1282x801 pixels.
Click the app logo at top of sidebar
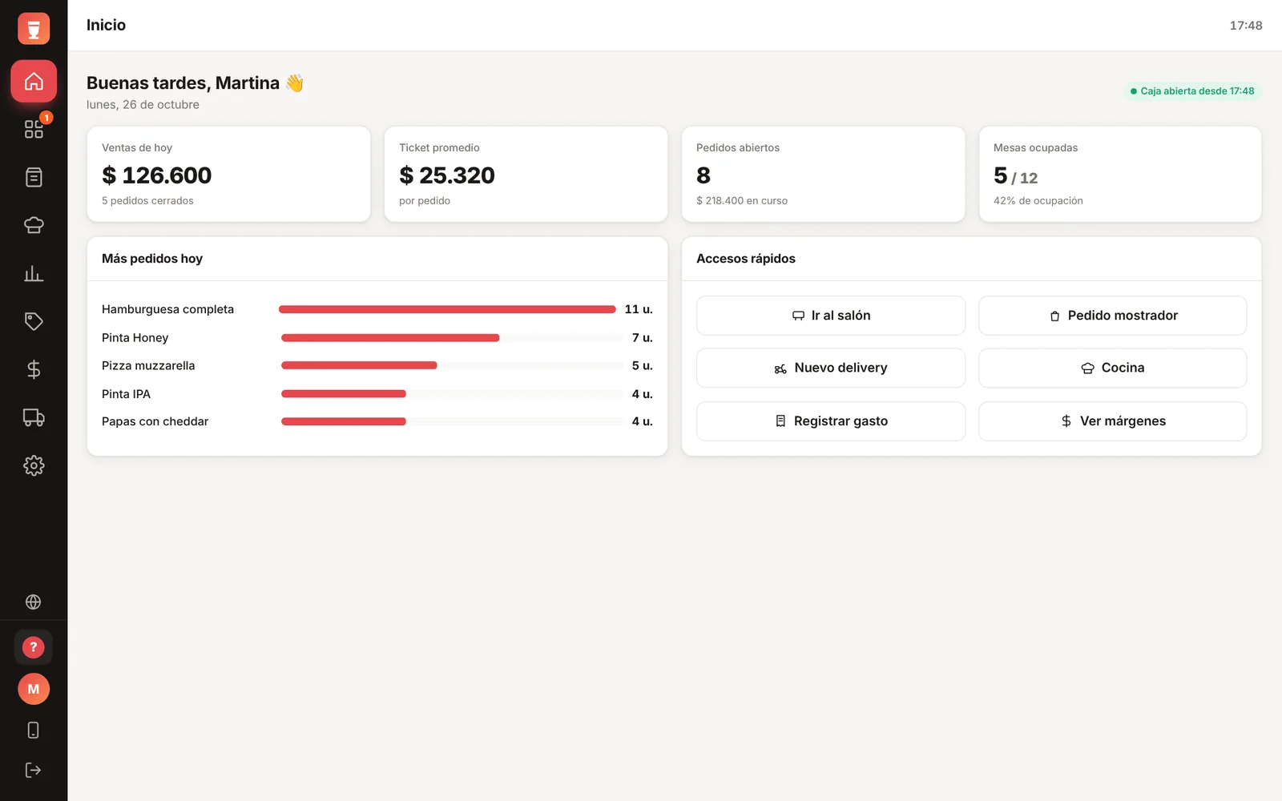click(x=34, y=29)
